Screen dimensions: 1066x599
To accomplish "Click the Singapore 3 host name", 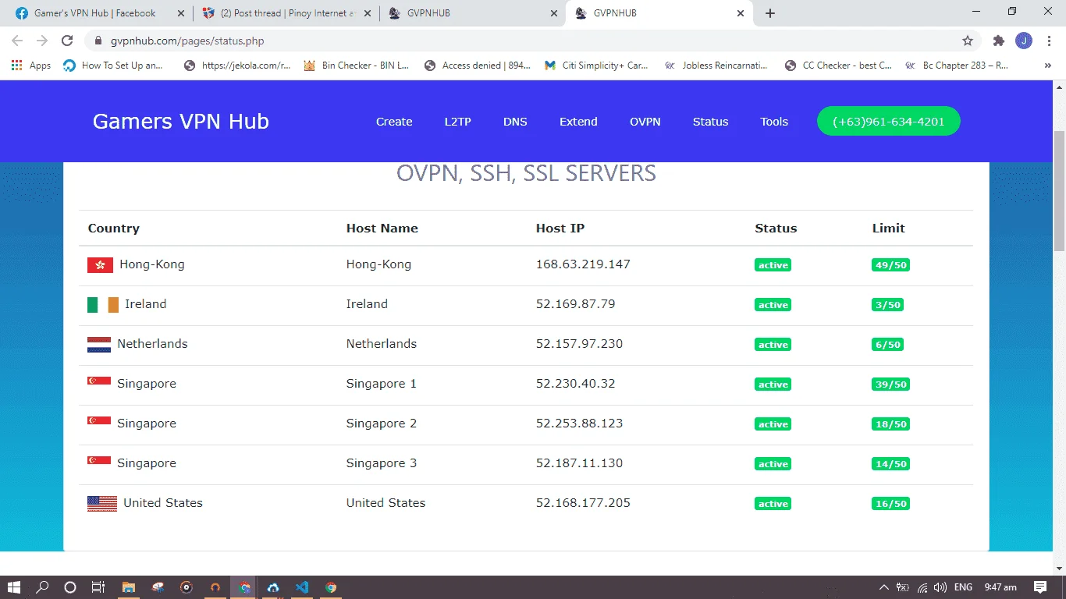I will point(382,463).
